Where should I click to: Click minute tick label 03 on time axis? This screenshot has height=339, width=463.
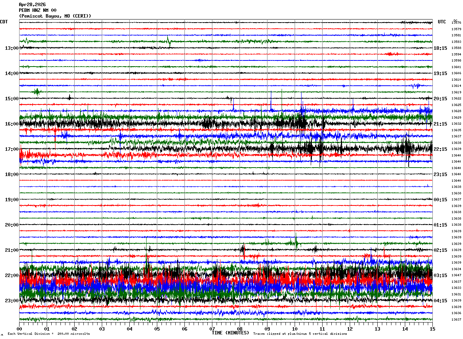click(102, 329)
